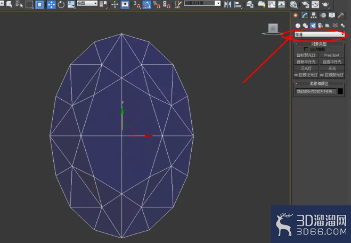Click the Select and Manipulate icon
This screenshot has height=243, width=351.
pos(115,4)
